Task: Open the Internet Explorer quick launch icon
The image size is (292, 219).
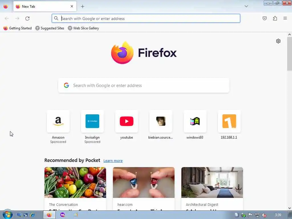Action: click(x=33, y=215)
